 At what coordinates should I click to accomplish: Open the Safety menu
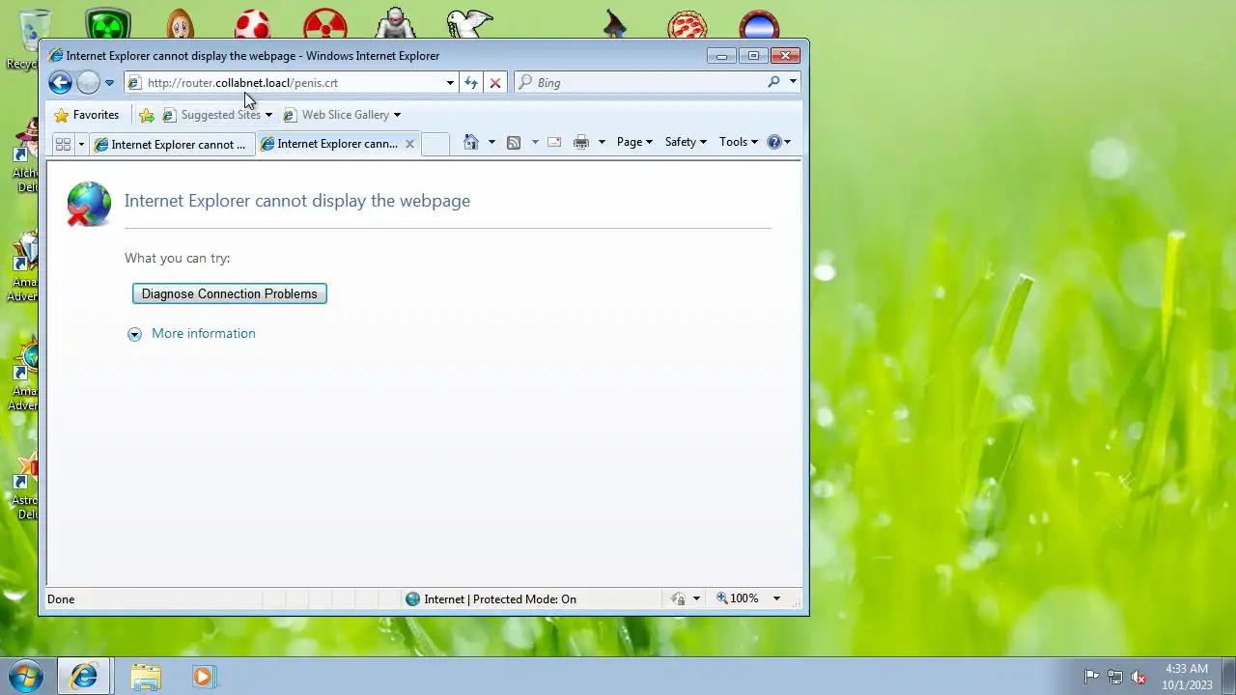(686, 142)
